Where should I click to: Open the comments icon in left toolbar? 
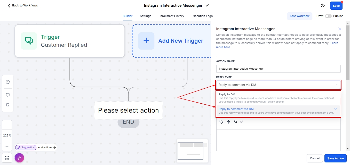8,95
